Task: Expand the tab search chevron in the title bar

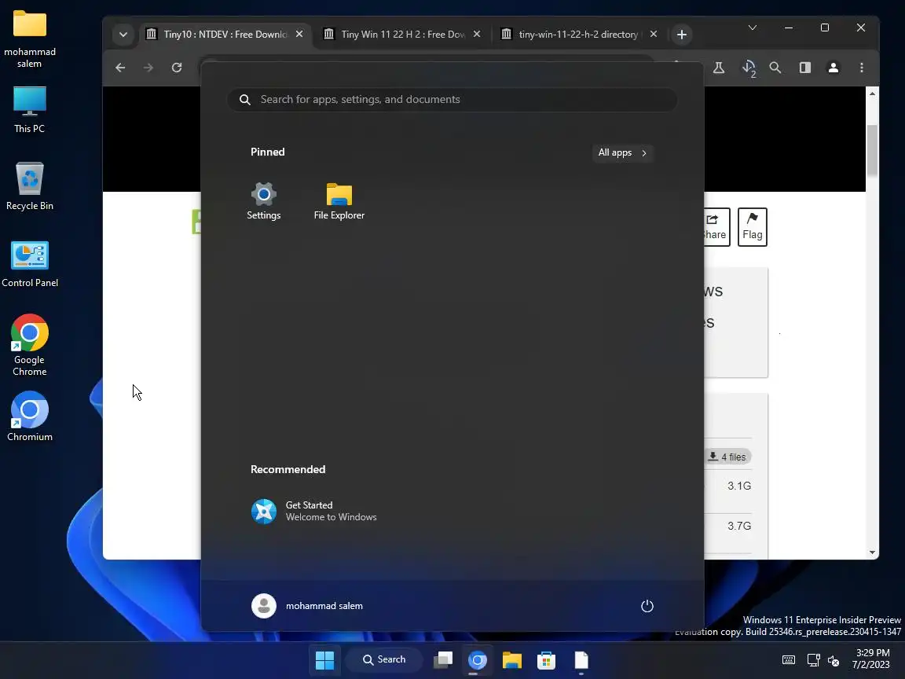Action: (x=752, y=28)
